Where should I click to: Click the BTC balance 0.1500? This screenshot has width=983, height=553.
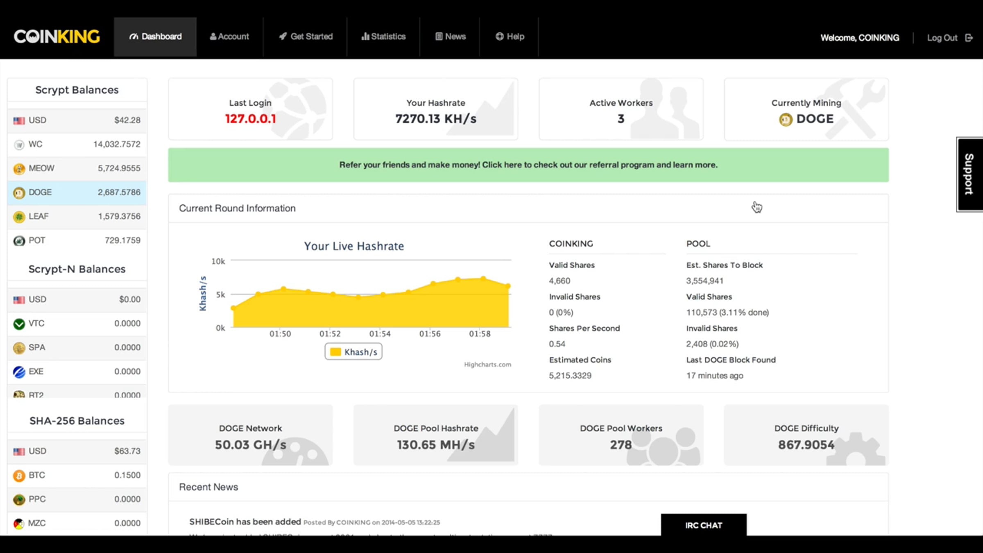[x=127, y=475]
